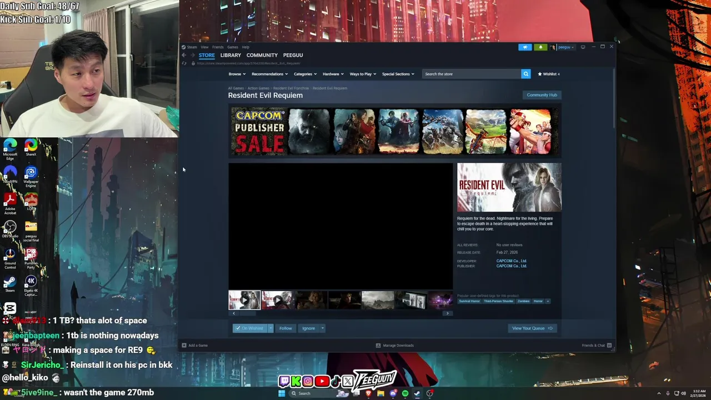
Task: Click the Brave browser taskbar icon
Action: click(368, 393)
